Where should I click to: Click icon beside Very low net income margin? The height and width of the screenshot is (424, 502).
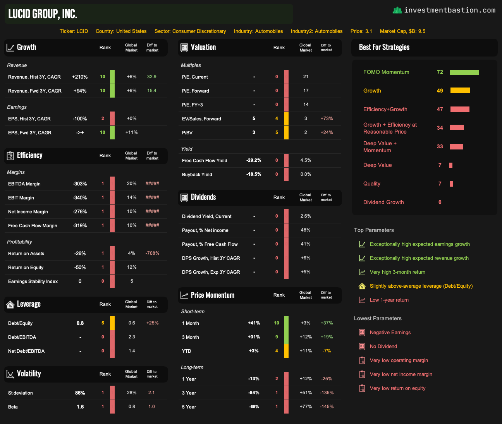(362, 374)
